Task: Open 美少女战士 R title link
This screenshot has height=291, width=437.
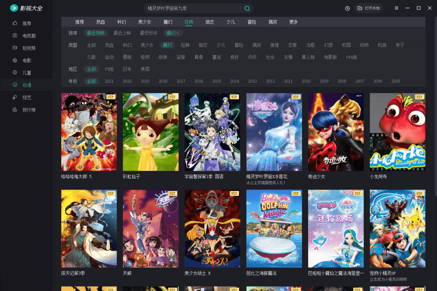Action: pos(198,273)
